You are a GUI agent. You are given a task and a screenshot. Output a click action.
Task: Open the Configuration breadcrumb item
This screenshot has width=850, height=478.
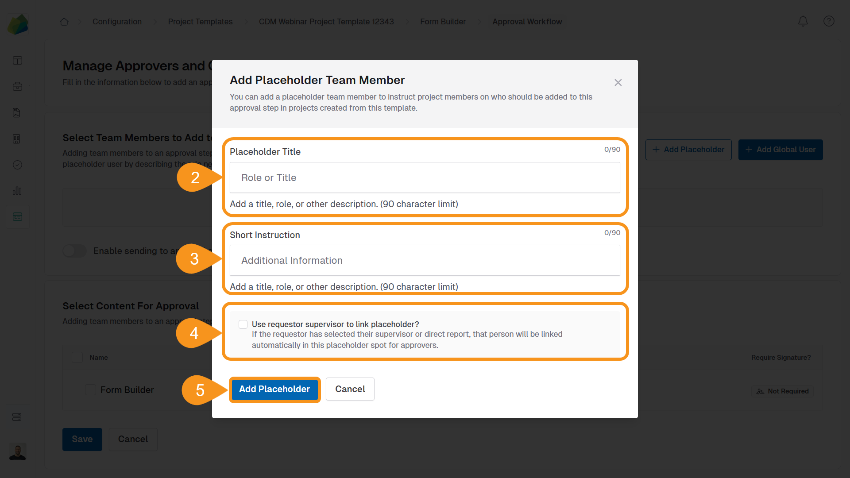pos(117,21)
